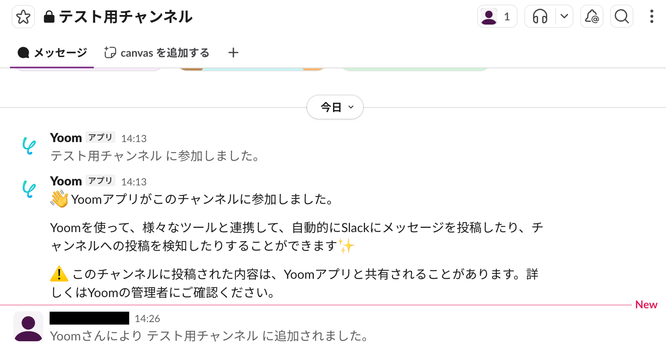Screen dimensions: 666x350
Task: Click the user avatar at 14:26 message
Action: [x=28, y=326]
